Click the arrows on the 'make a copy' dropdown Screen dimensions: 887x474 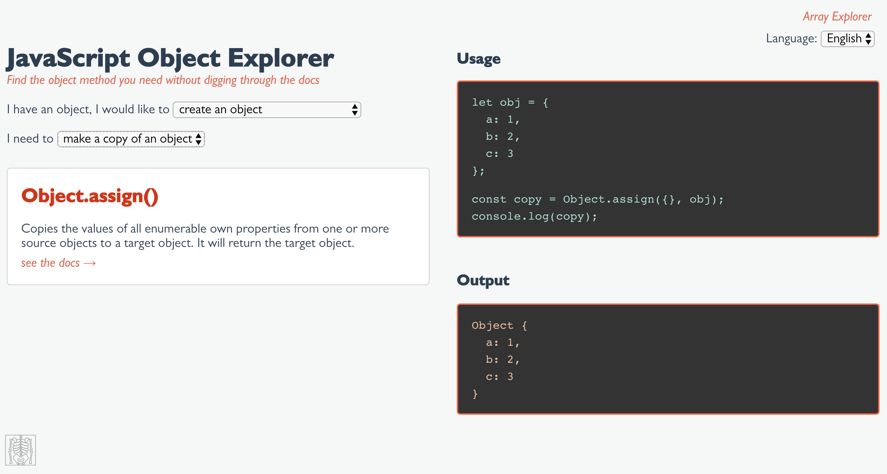click(198, 139)
